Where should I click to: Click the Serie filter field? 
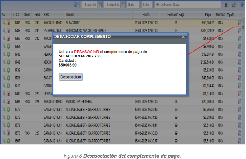pos(133,5)
